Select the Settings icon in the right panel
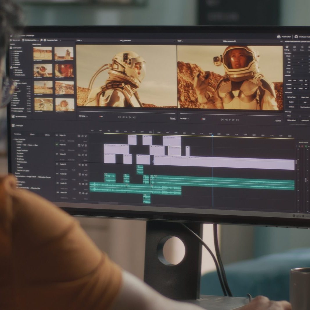Image resolution: width=310 pixels, height=310 pixels. click(x=287, y=47)
